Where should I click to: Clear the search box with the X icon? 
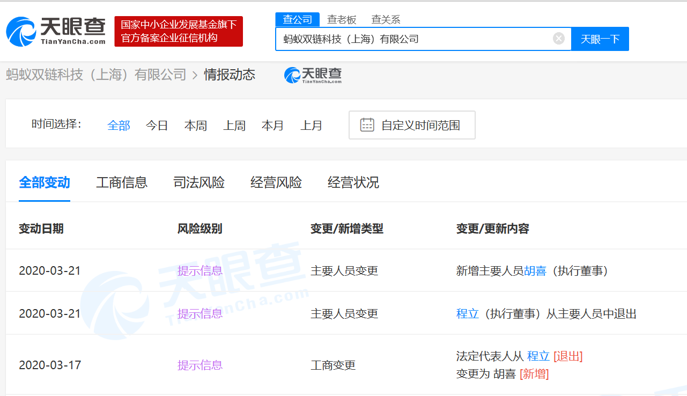[559, 39]
